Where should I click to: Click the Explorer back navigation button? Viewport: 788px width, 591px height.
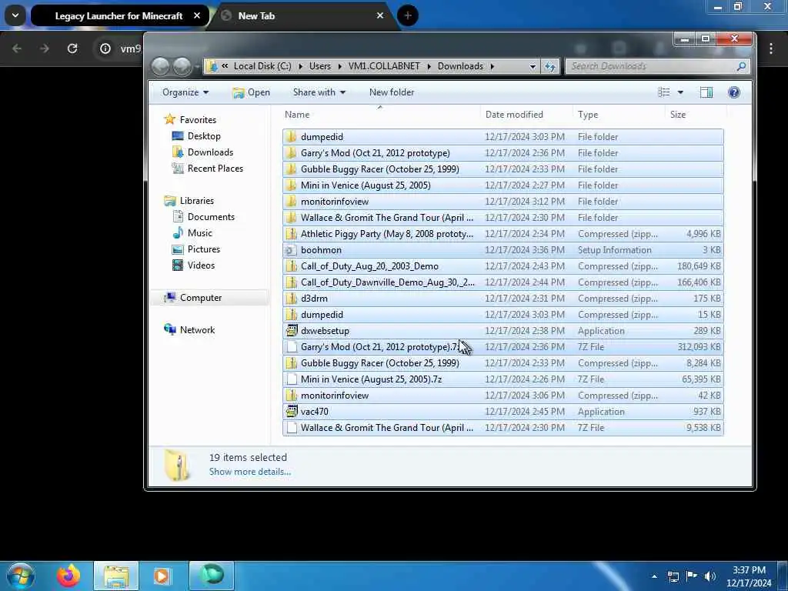[160, 66]
